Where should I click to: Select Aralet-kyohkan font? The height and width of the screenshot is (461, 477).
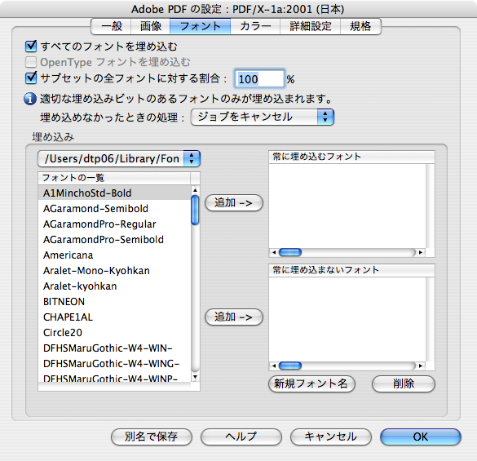[x=114, y=286]
